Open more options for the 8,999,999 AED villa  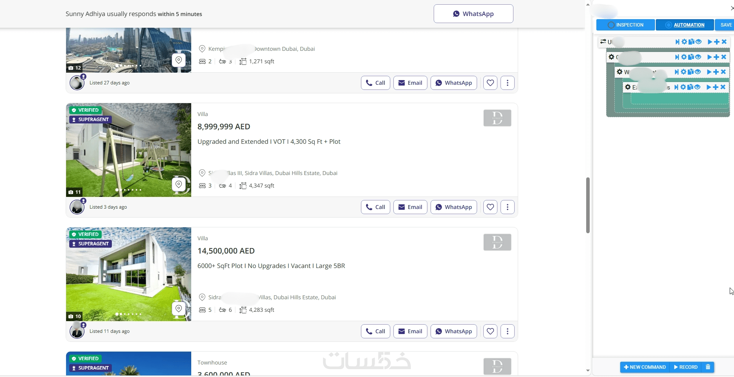coord(508,207)
